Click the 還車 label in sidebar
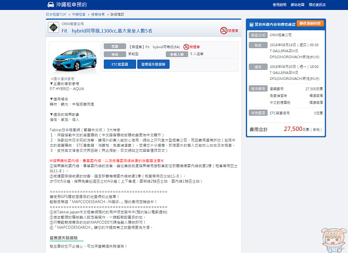 pos(258,66)
